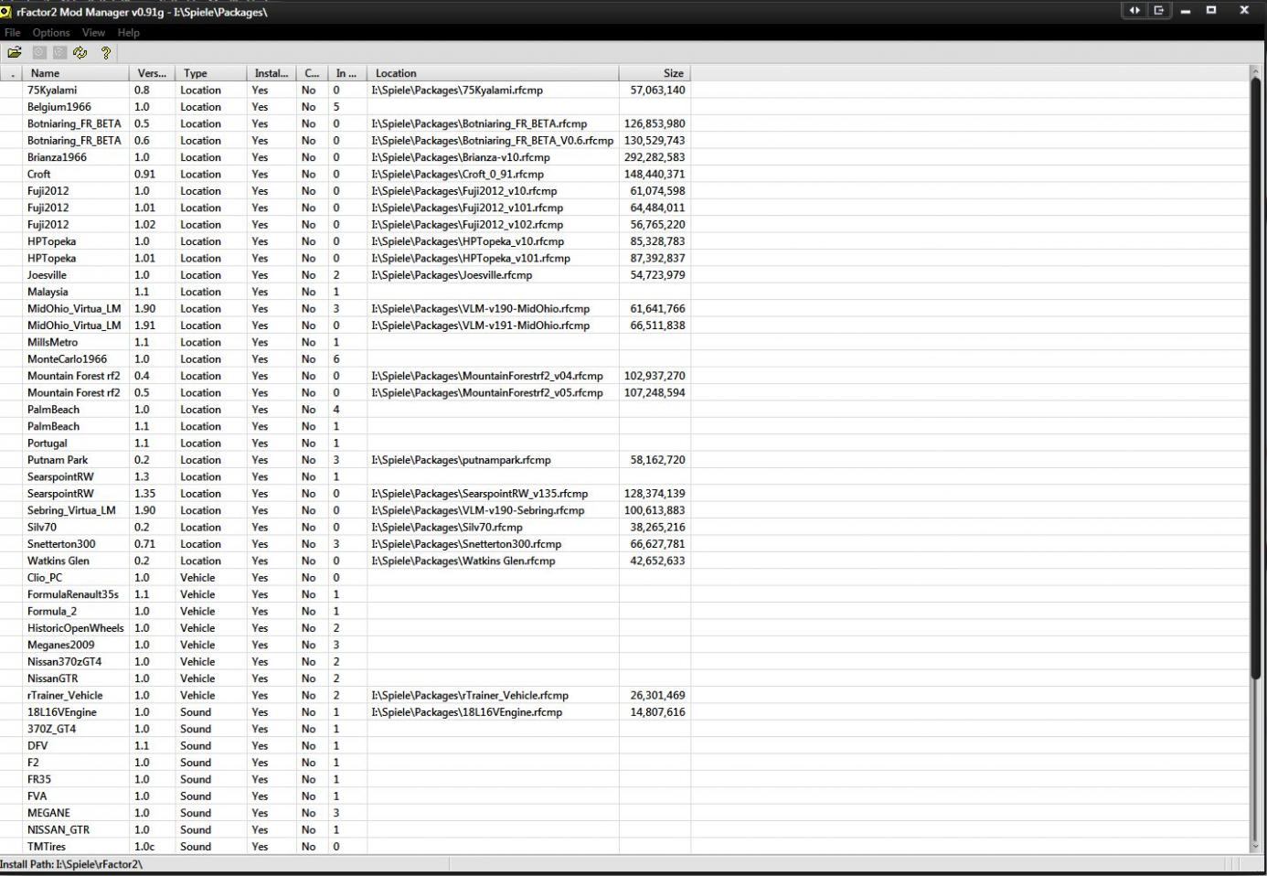Screen dimensions: 1267x876
Task: Sort list by Name column header
Action: pyautogui.click(x=76, y=73)
